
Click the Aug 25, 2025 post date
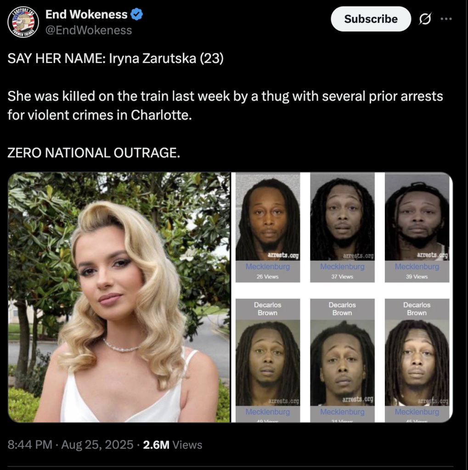(97, 444)
